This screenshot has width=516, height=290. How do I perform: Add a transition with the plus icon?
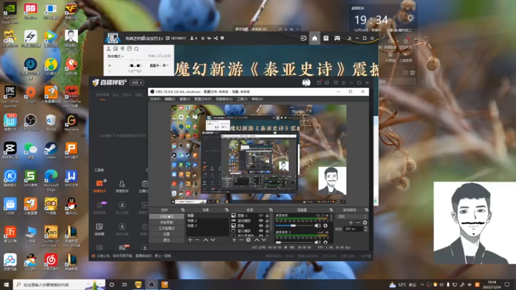[351, 222]
